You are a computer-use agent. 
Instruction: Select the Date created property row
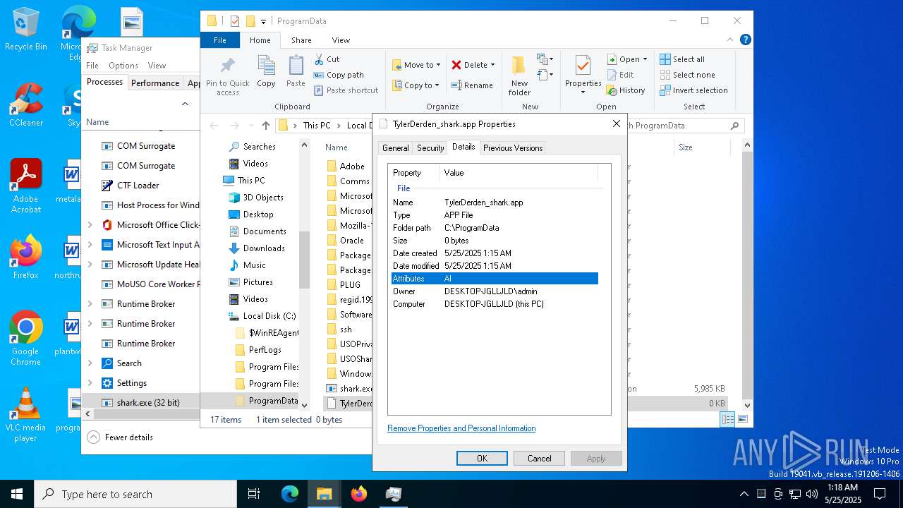tap(495, 253)
